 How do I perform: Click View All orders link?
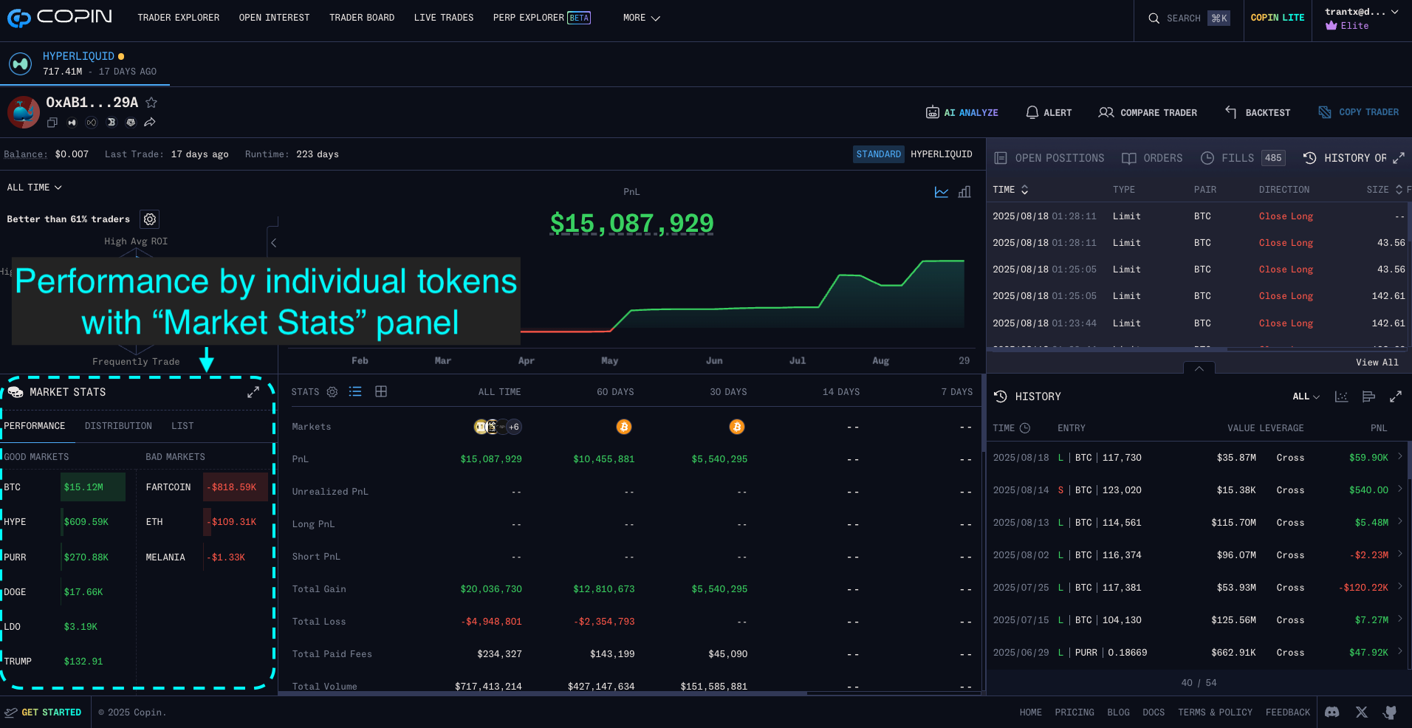point(1377,363)
